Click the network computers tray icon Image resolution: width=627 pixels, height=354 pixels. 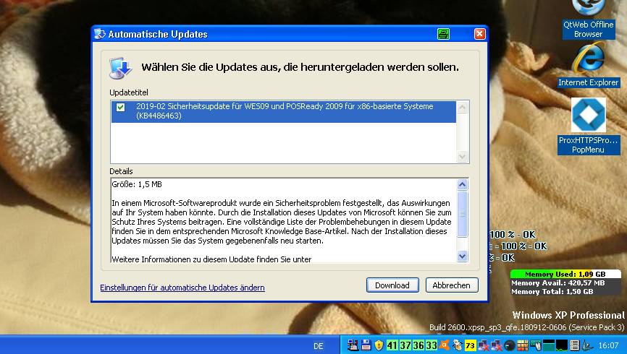353,345
